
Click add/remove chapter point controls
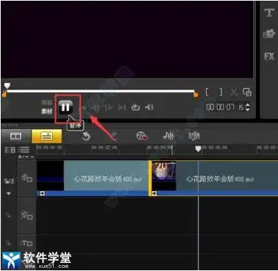pos(26,156)
